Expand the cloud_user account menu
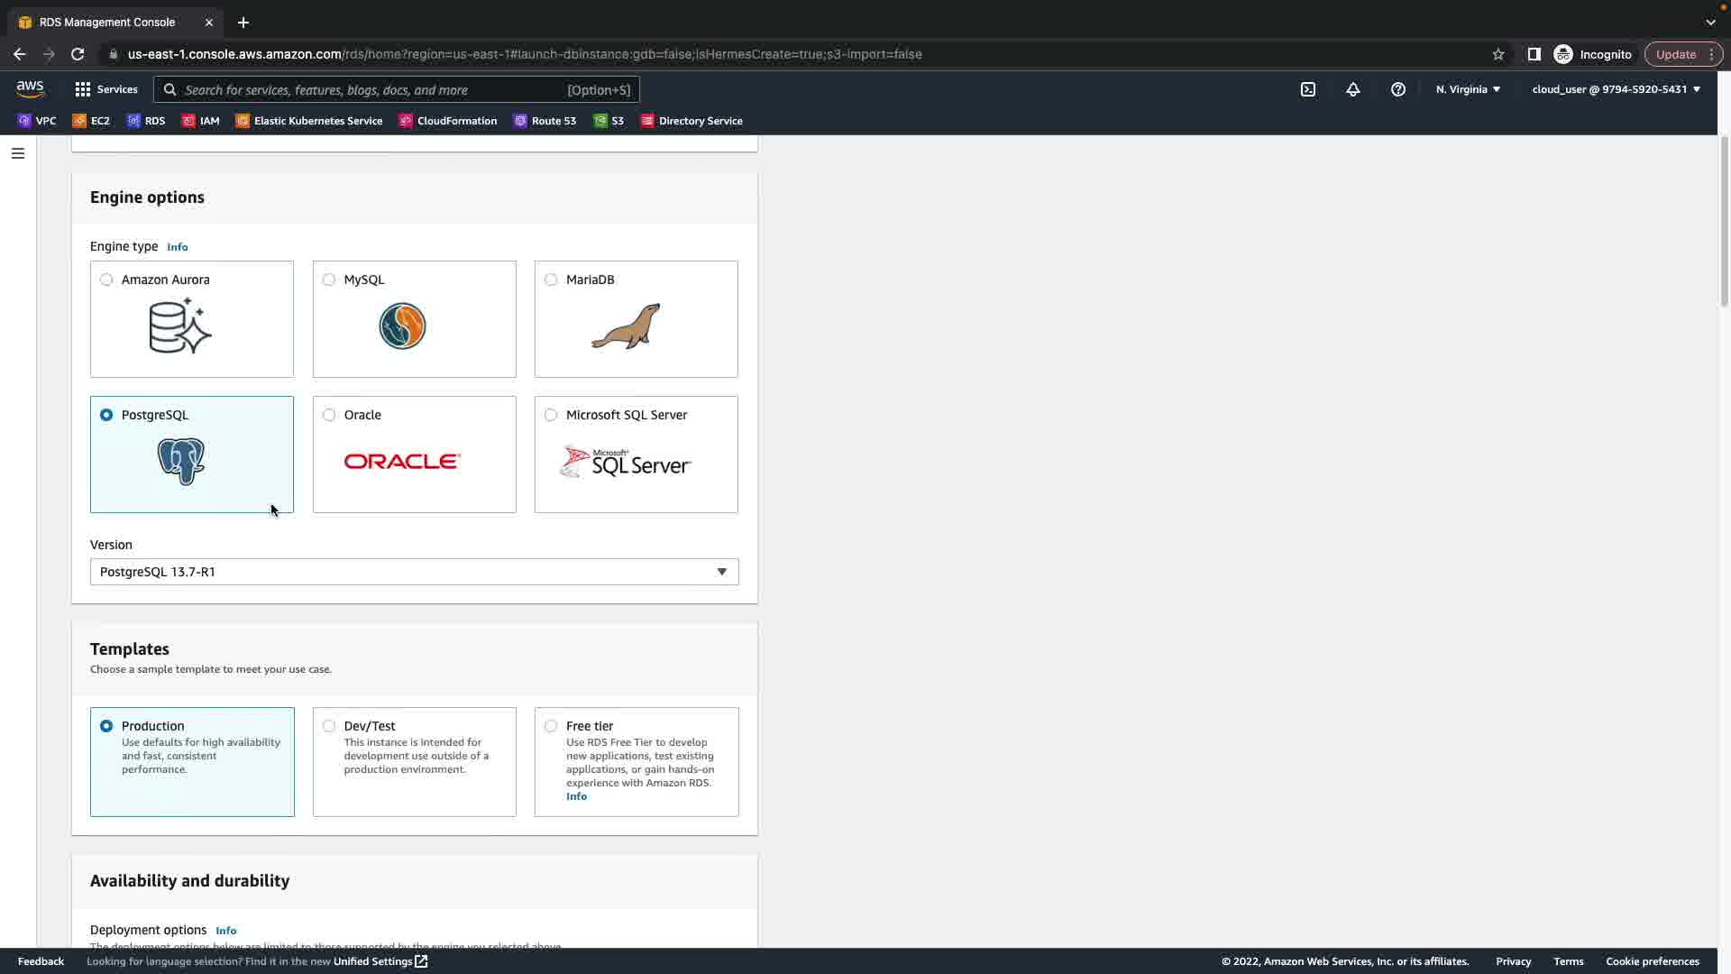Viewport: 1731px width, 974px height. 1615,89
